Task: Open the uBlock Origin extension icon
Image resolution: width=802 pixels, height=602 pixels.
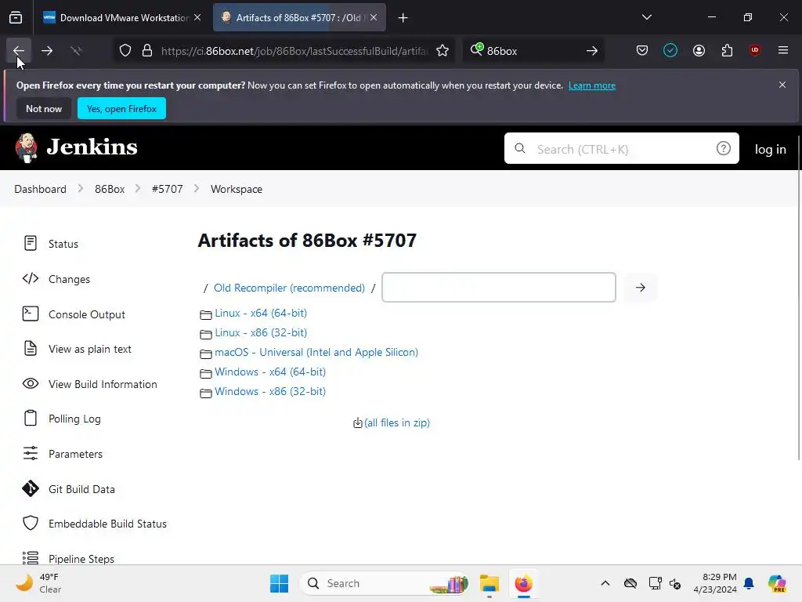Action: [754, 50]
